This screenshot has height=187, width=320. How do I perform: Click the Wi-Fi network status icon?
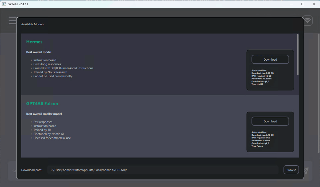coord(307,20)
